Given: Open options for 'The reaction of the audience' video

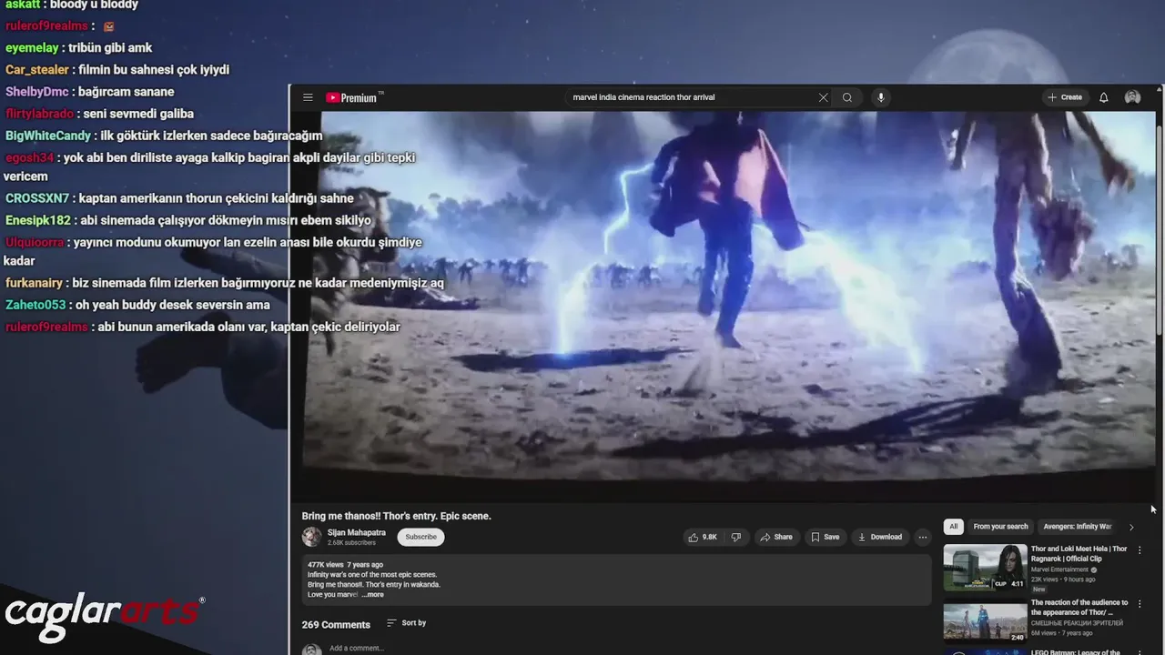Looking at the screenshot, I should click(1139, 604).
